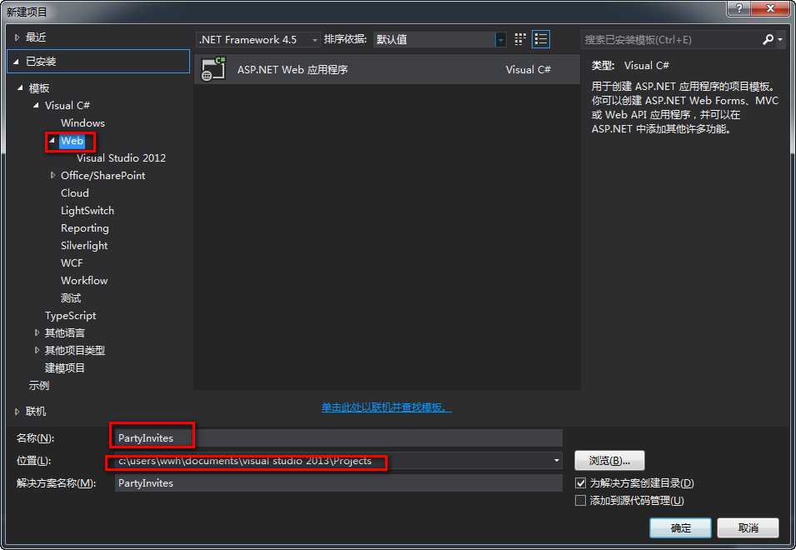Collapse the Web tree node arrow
This screenshot has height=550, width=796.
[x=53, y=141]
